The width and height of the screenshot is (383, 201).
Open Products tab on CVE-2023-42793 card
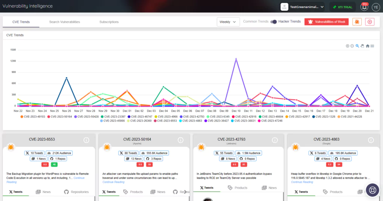coord(238,188)
